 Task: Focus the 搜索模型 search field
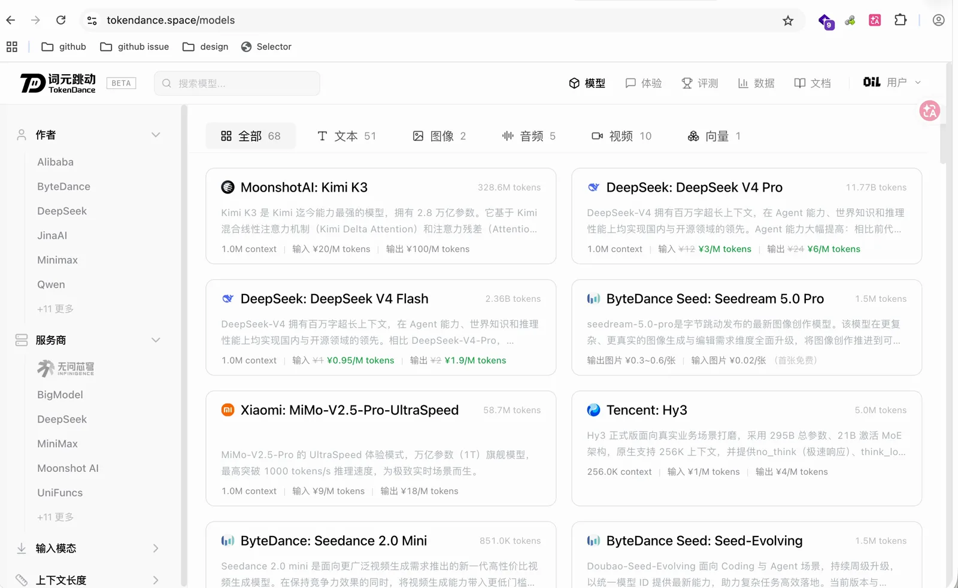(237, 83)
